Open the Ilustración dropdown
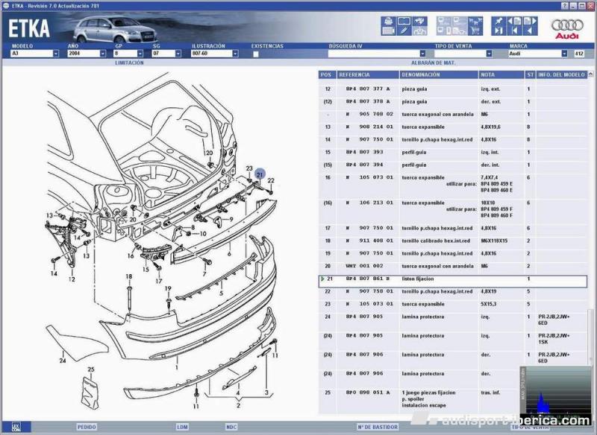Viewport: 597px width, 435px height. 235,54
